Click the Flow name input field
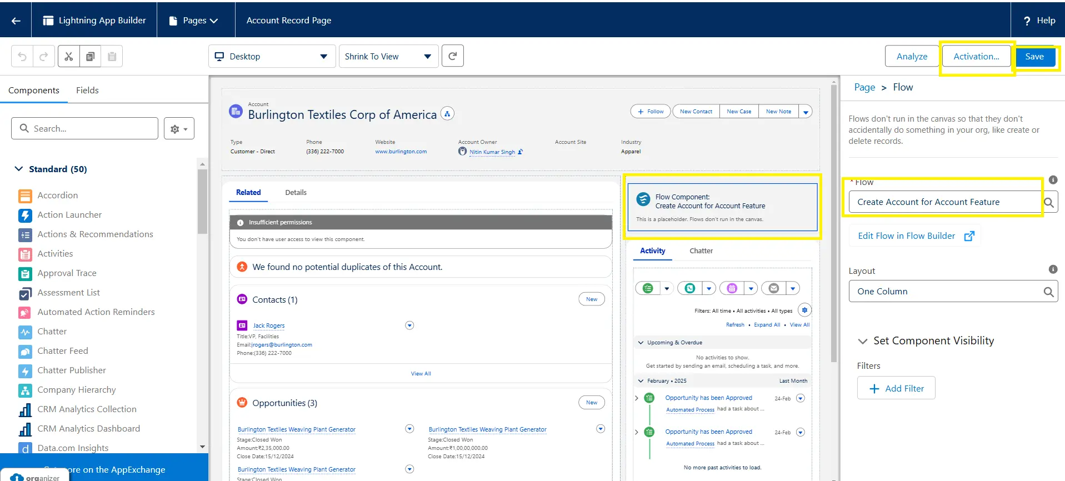The height and width of the screenshot is (481, 1065). pos(944,202)
